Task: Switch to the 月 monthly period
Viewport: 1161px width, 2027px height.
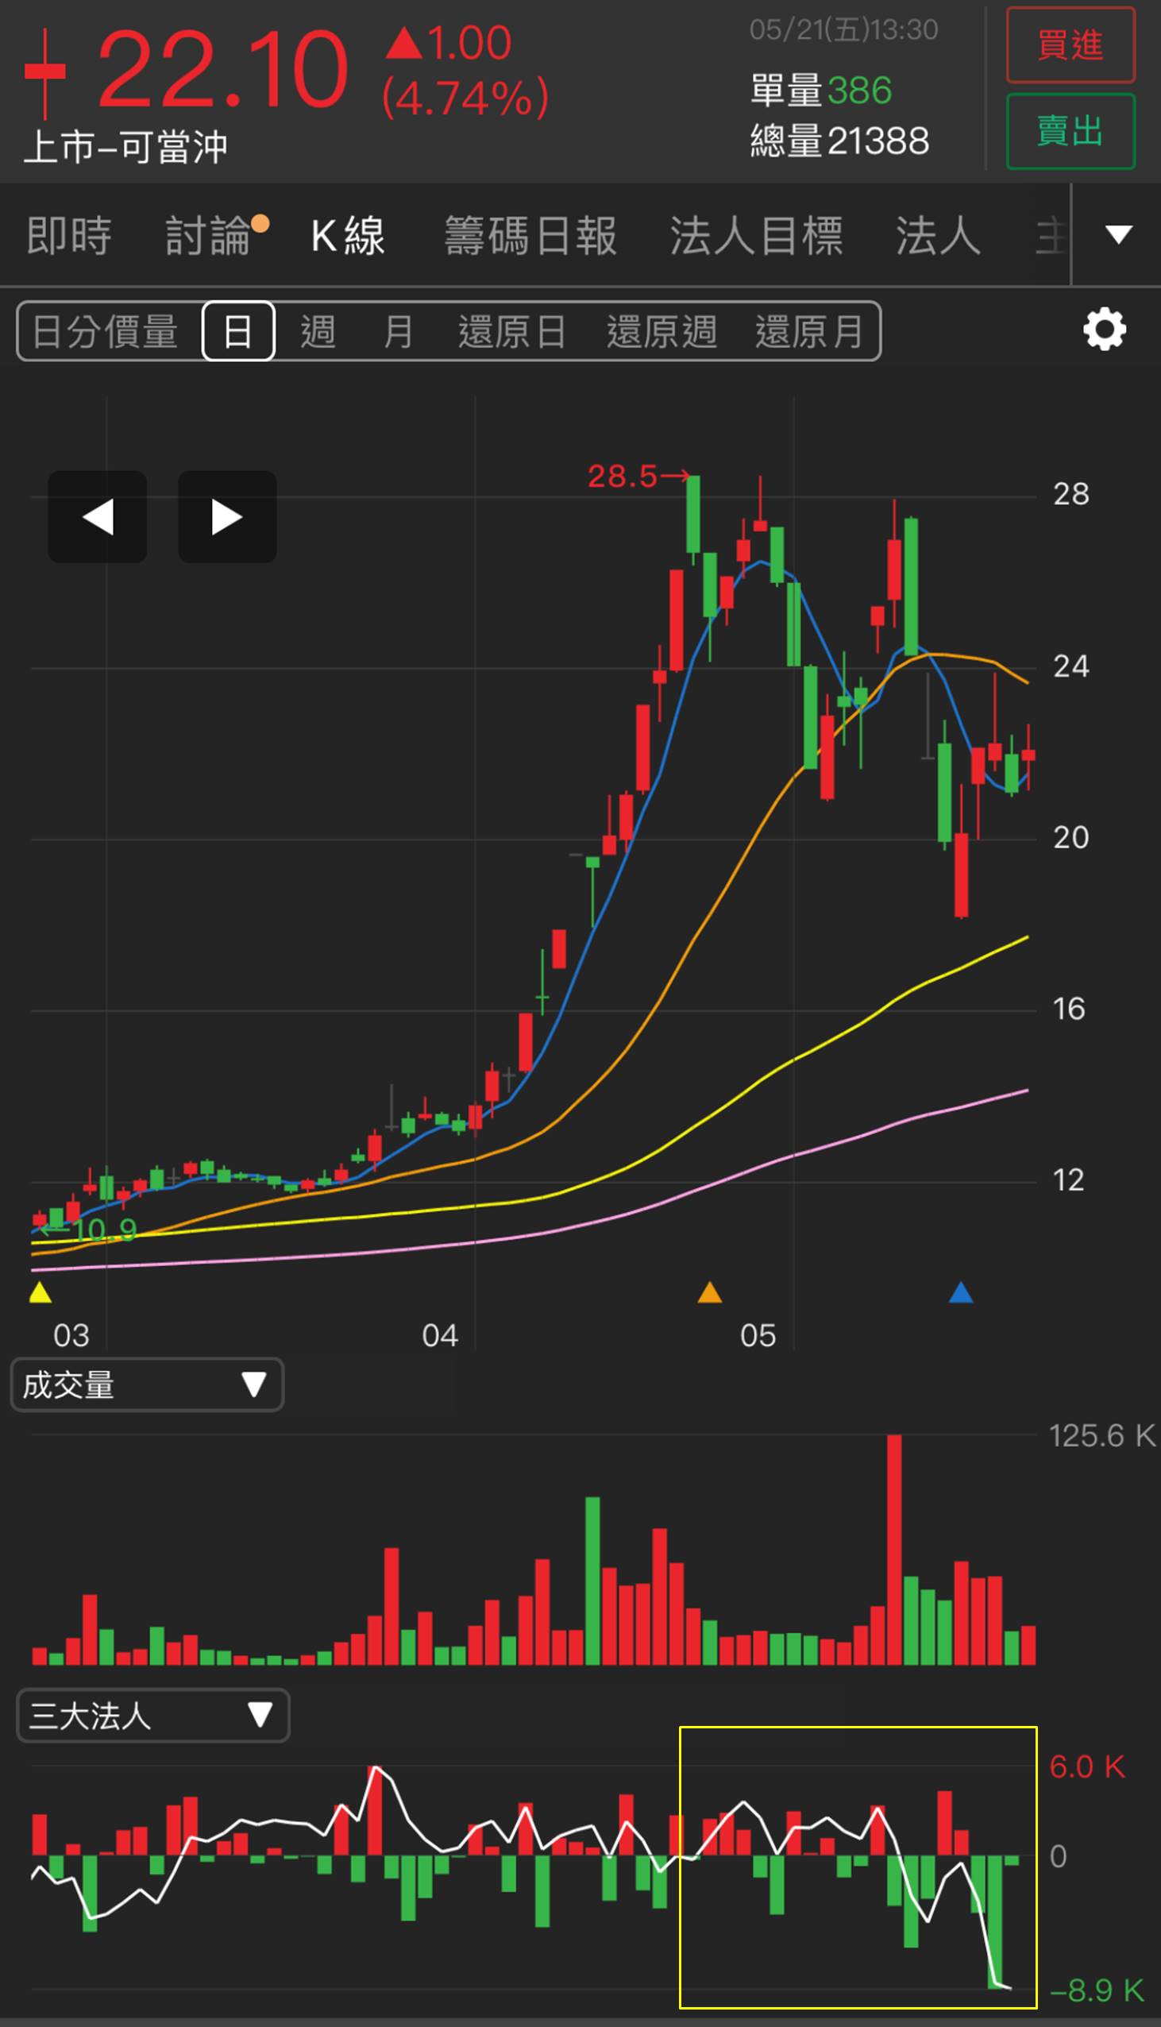Action: click(x=398, y=331)
